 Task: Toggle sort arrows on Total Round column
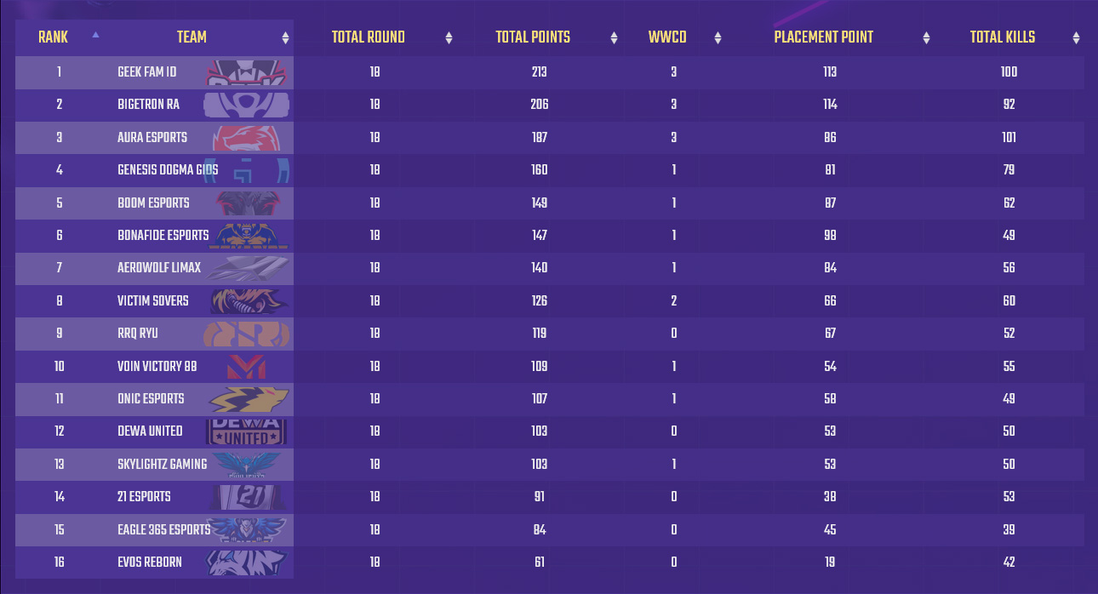449,37
